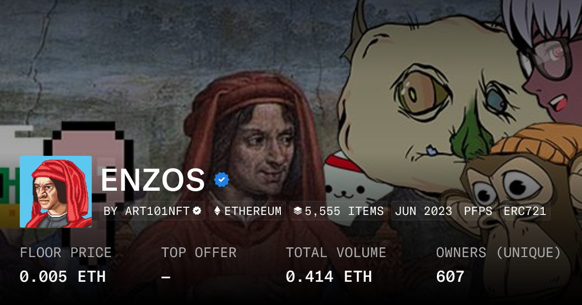Select the ETHEREUM chain tag
The image size is (582, 305).
click(x=247, y=211)
